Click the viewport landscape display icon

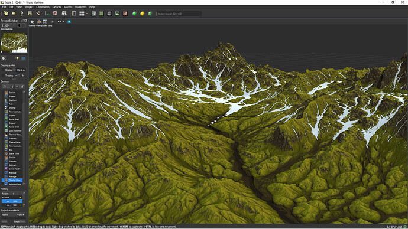(45, 22)
